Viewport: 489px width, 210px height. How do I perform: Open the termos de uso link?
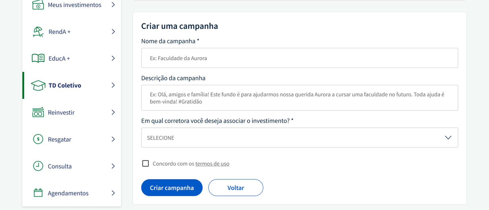click(x=212, y=164)
